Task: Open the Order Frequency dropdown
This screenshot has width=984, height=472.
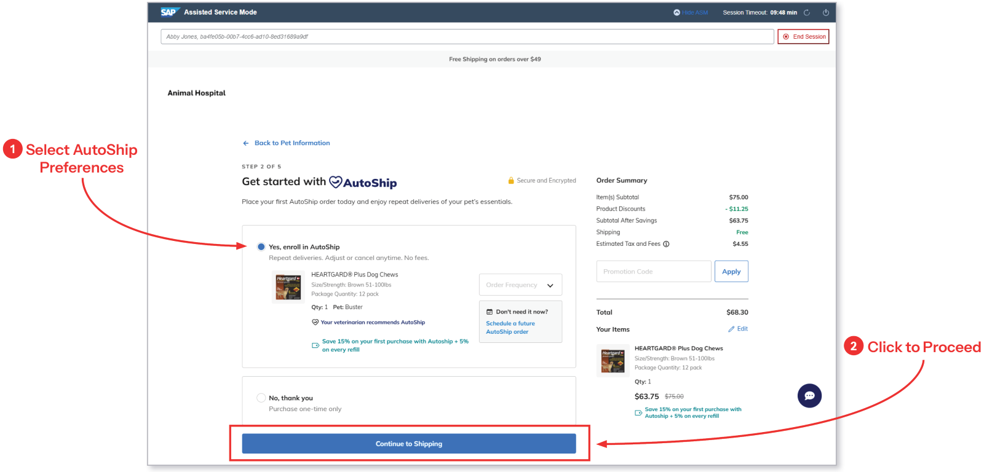Action: (520, 285)
